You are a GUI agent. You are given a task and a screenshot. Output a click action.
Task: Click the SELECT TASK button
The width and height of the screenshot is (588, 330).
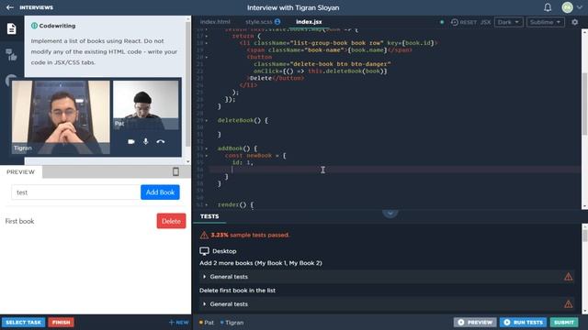23,322
